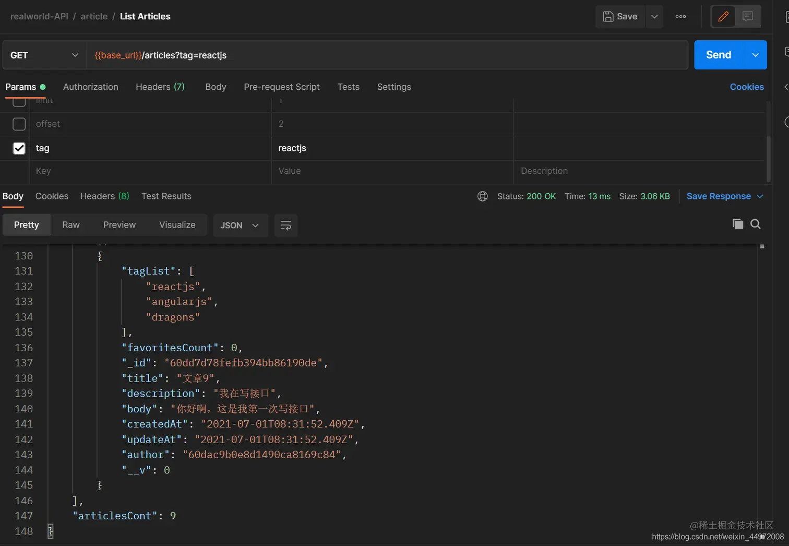Open the comments icon in the header
789x546 pixels.
point(748,17)
